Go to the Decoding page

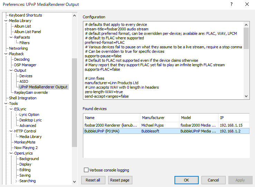(x=22, y=59)
